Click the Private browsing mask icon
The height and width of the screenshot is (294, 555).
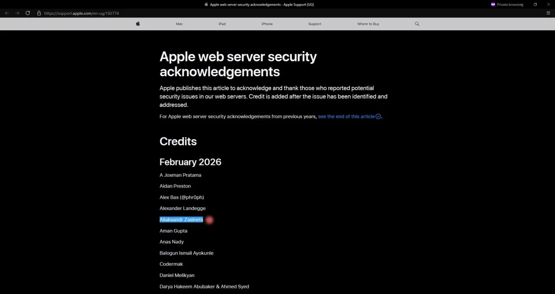pyautogui.click(x=493, y=4)
